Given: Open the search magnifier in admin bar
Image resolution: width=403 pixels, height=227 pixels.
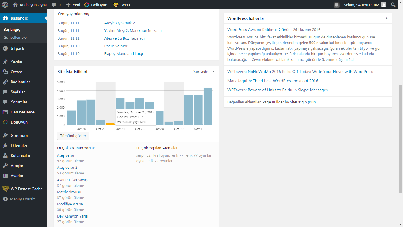Looking at the screenshot, I should [x=393, y=5].
